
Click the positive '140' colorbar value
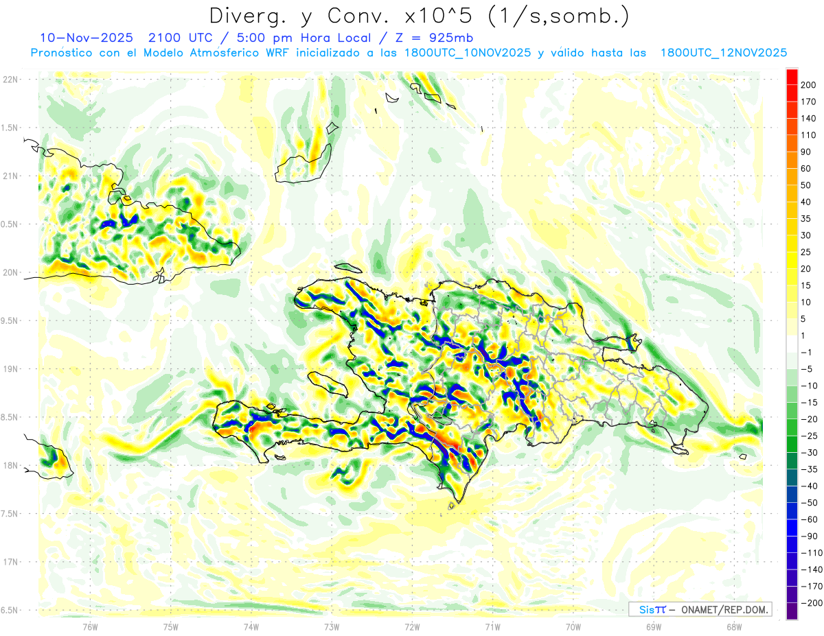click(x=808, y=119)
